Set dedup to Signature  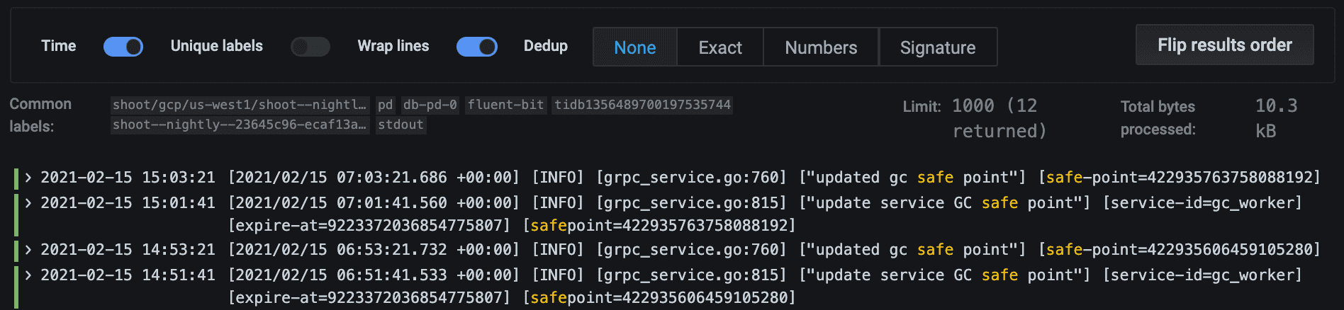937,47
